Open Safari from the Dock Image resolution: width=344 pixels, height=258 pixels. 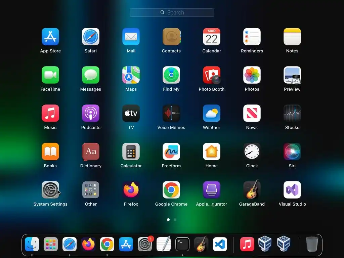70,244
